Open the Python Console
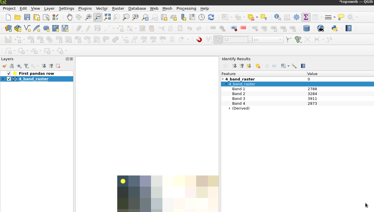The width and height of the screenshot is (374, 212). 335,28
